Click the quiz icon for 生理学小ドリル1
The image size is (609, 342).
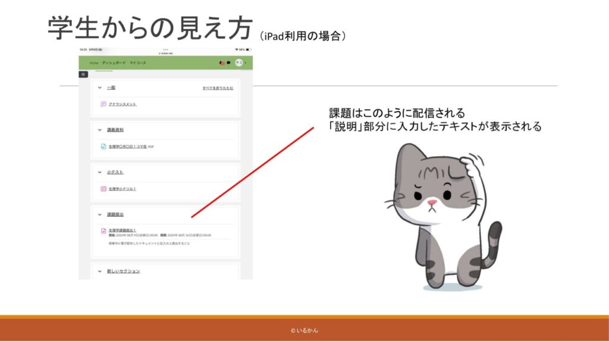click(103, 189)
